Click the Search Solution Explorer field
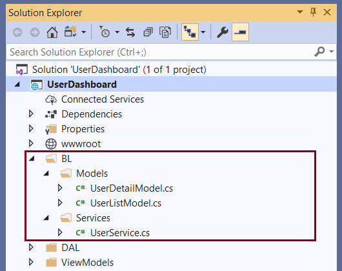The image size is (342, 271). [x=160, y=52]
